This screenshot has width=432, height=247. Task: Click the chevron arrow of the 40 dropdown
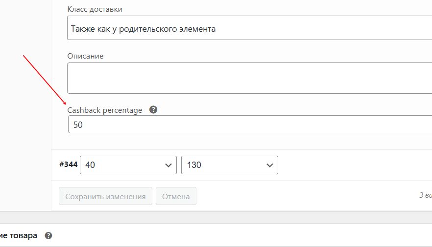coord(168,165)
